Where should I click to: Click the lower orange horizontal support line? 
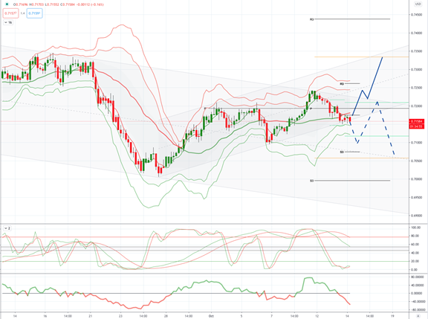(361, 158)
